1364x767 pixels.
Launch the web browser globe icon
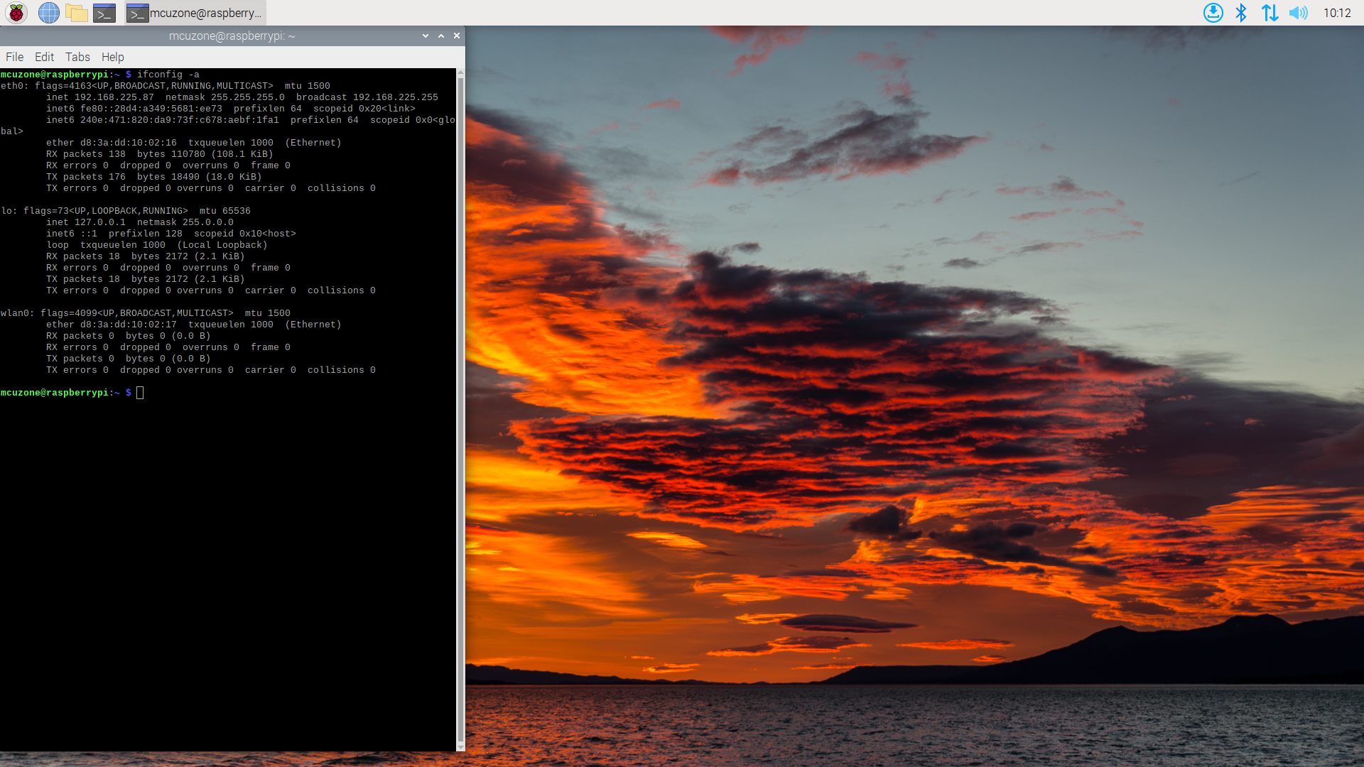pyautogui.click(x=48, y=13)
